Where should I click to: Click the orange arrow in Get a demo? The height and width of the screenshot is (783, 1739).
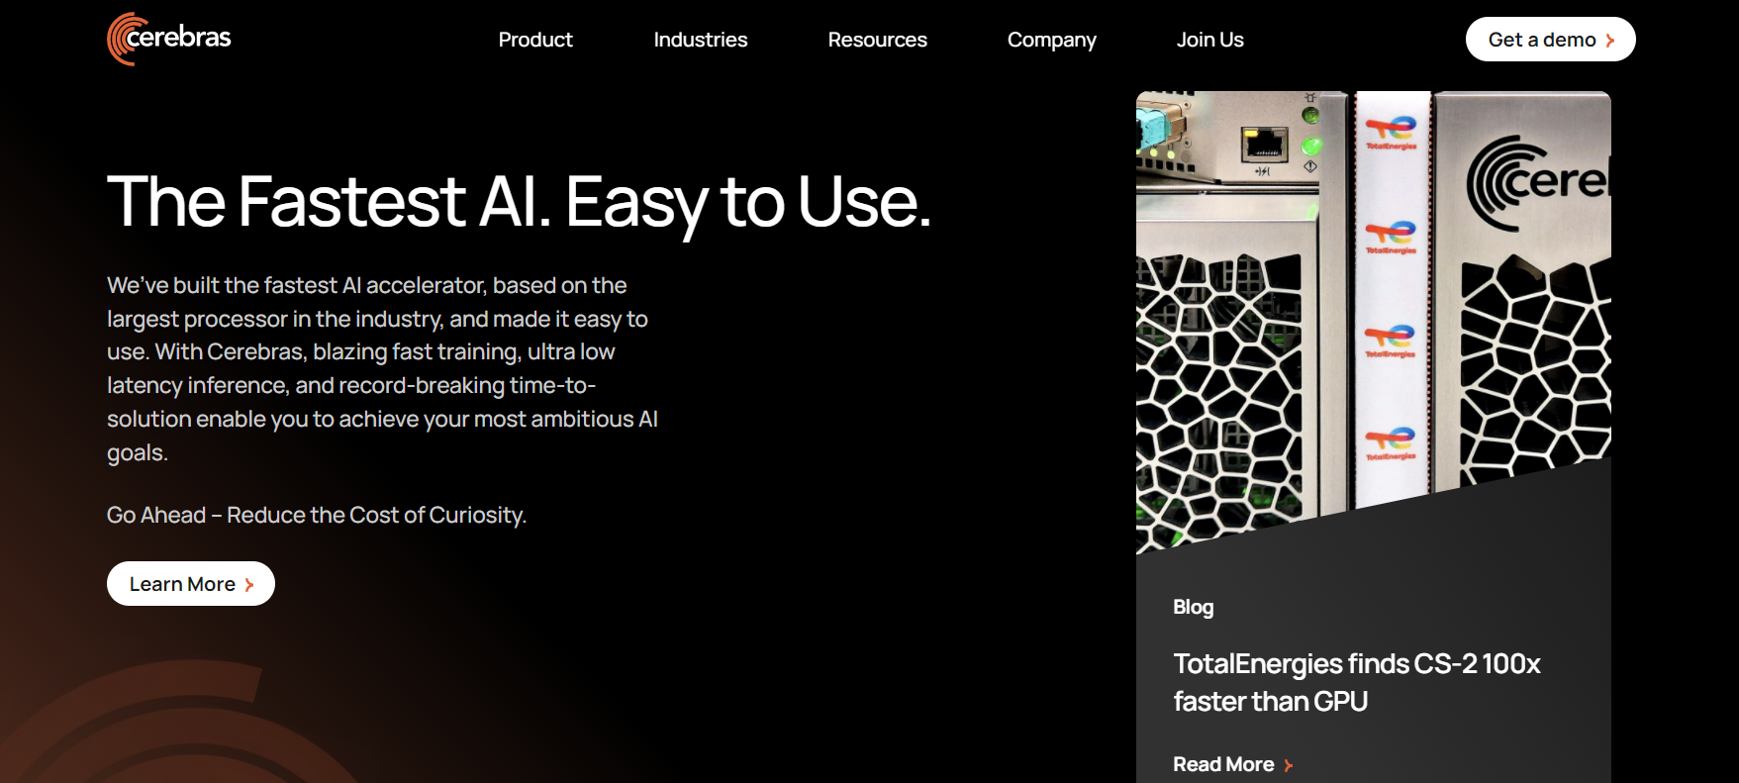point(1610,41)
